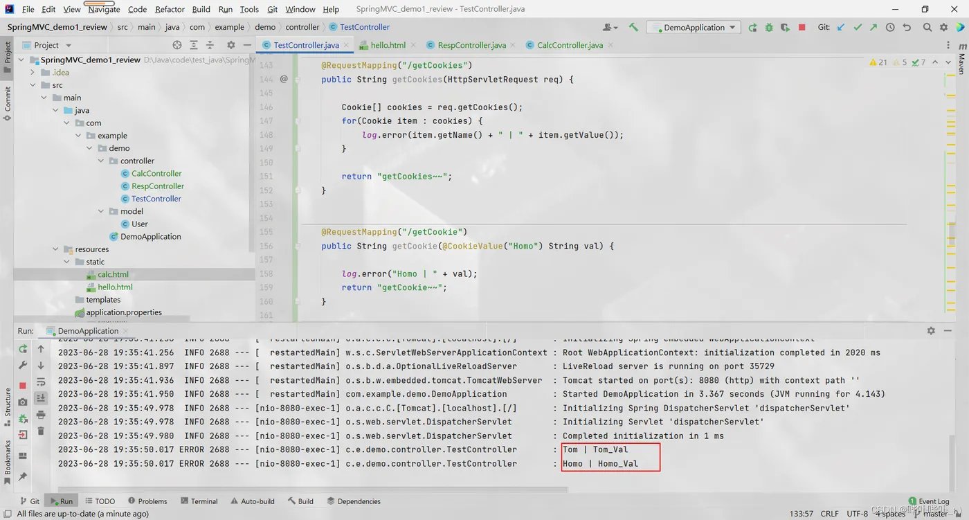
Task: Collapse the SpringMVC_demo1_review root node
Action: [x=21, y=60]
